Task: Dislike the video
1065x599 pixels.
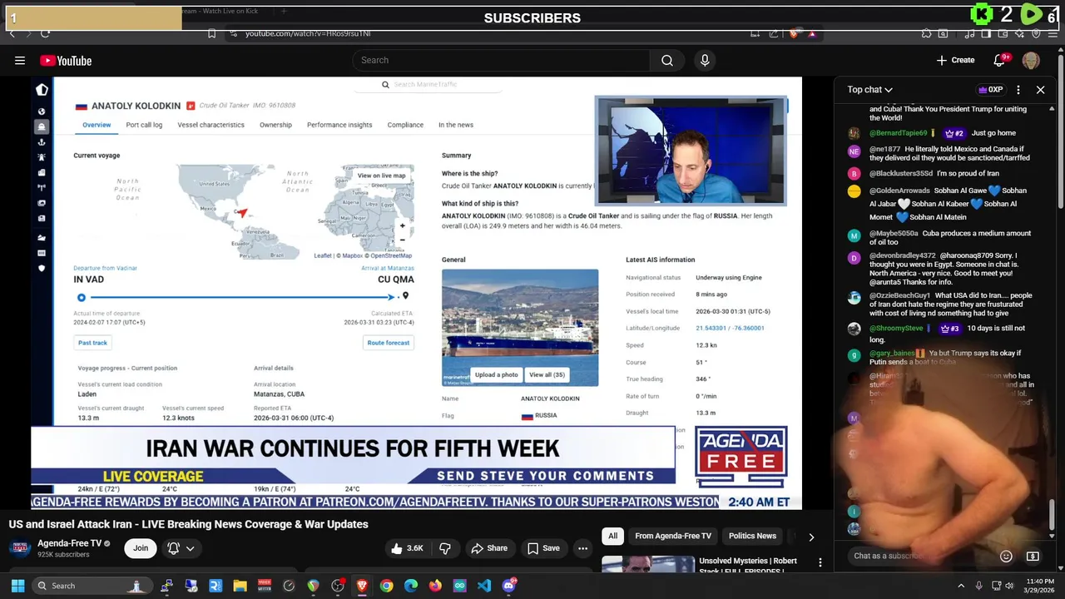Action: (x=445, y=548)
